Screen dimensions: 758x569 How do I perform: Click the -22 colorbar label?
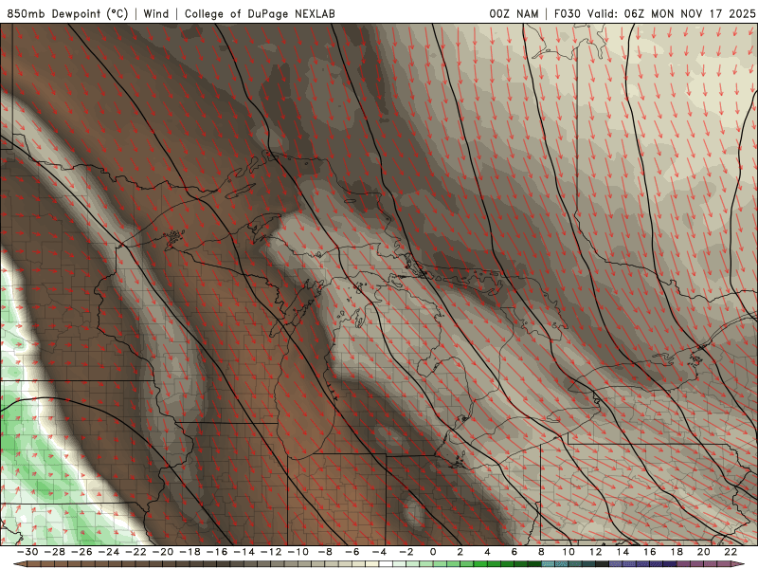pos(135,552)
